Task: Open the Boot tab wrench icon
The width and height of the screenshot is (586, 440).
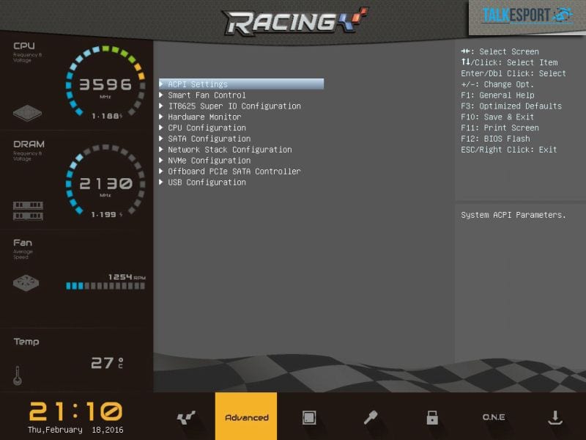Action: click(x=371, y=417)
